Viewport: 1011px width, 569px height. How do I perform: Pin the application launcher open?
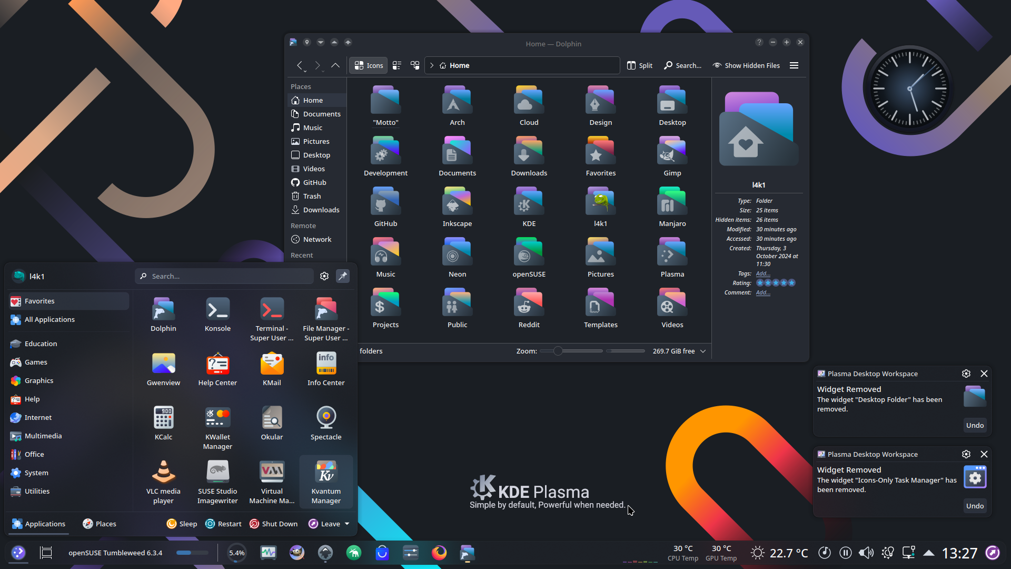(x=343, y=276)
